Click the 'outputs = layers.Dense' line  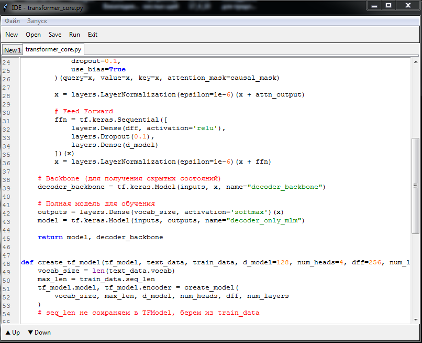[x=161, y=212]
